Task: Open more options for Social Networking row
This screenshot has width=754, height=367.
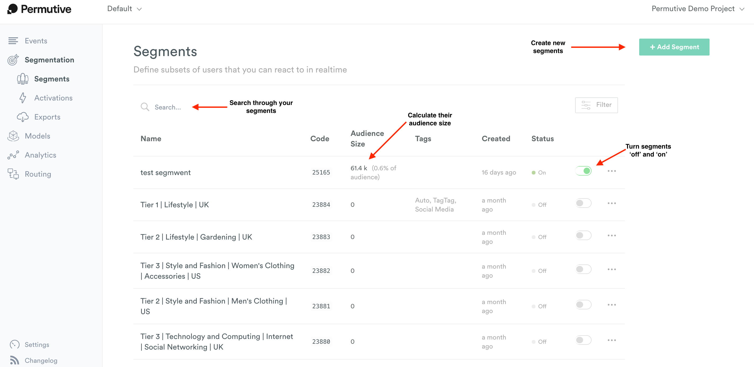Action: pos(612,340)
